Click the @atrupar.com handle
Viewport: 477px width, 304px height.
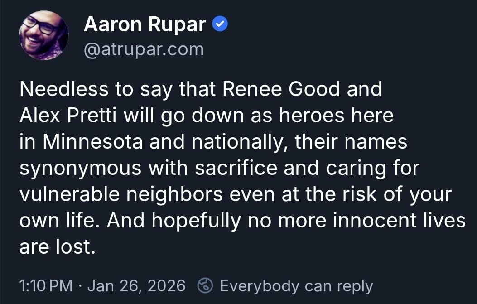(x=144, y=49)
